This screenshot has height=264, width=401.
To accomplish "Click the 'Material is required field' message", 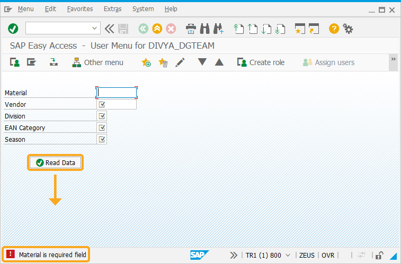I will (52, 255).
